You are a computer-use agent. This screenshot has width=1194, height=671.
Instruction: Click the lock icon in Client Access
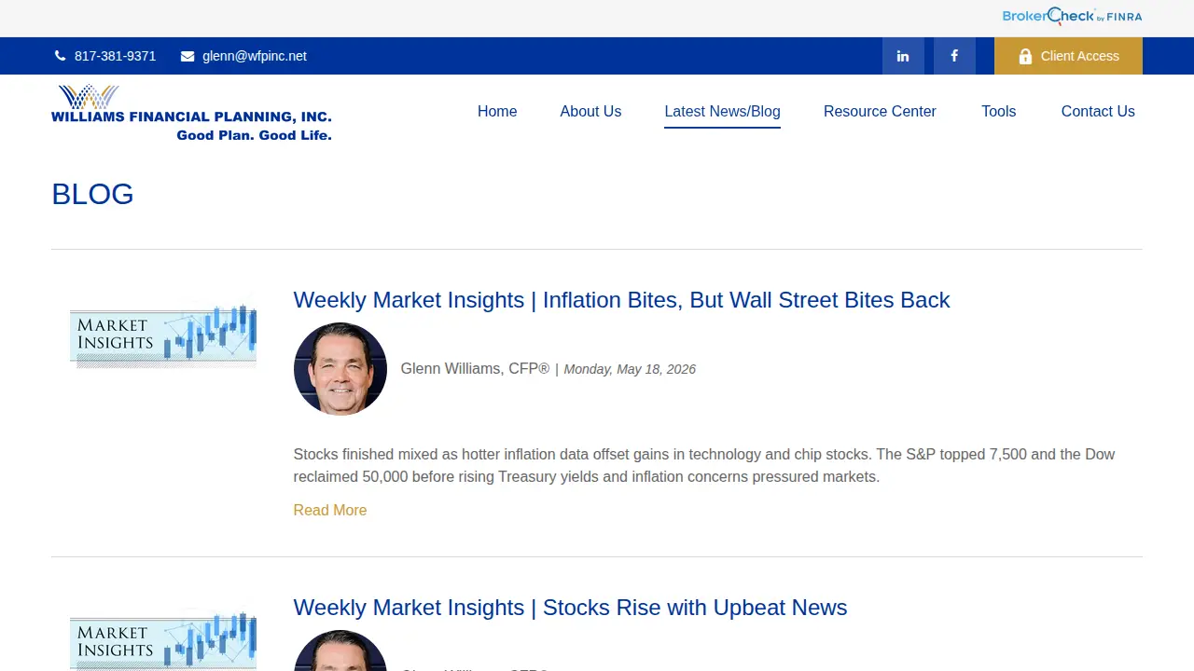(x=1025, y=56)
